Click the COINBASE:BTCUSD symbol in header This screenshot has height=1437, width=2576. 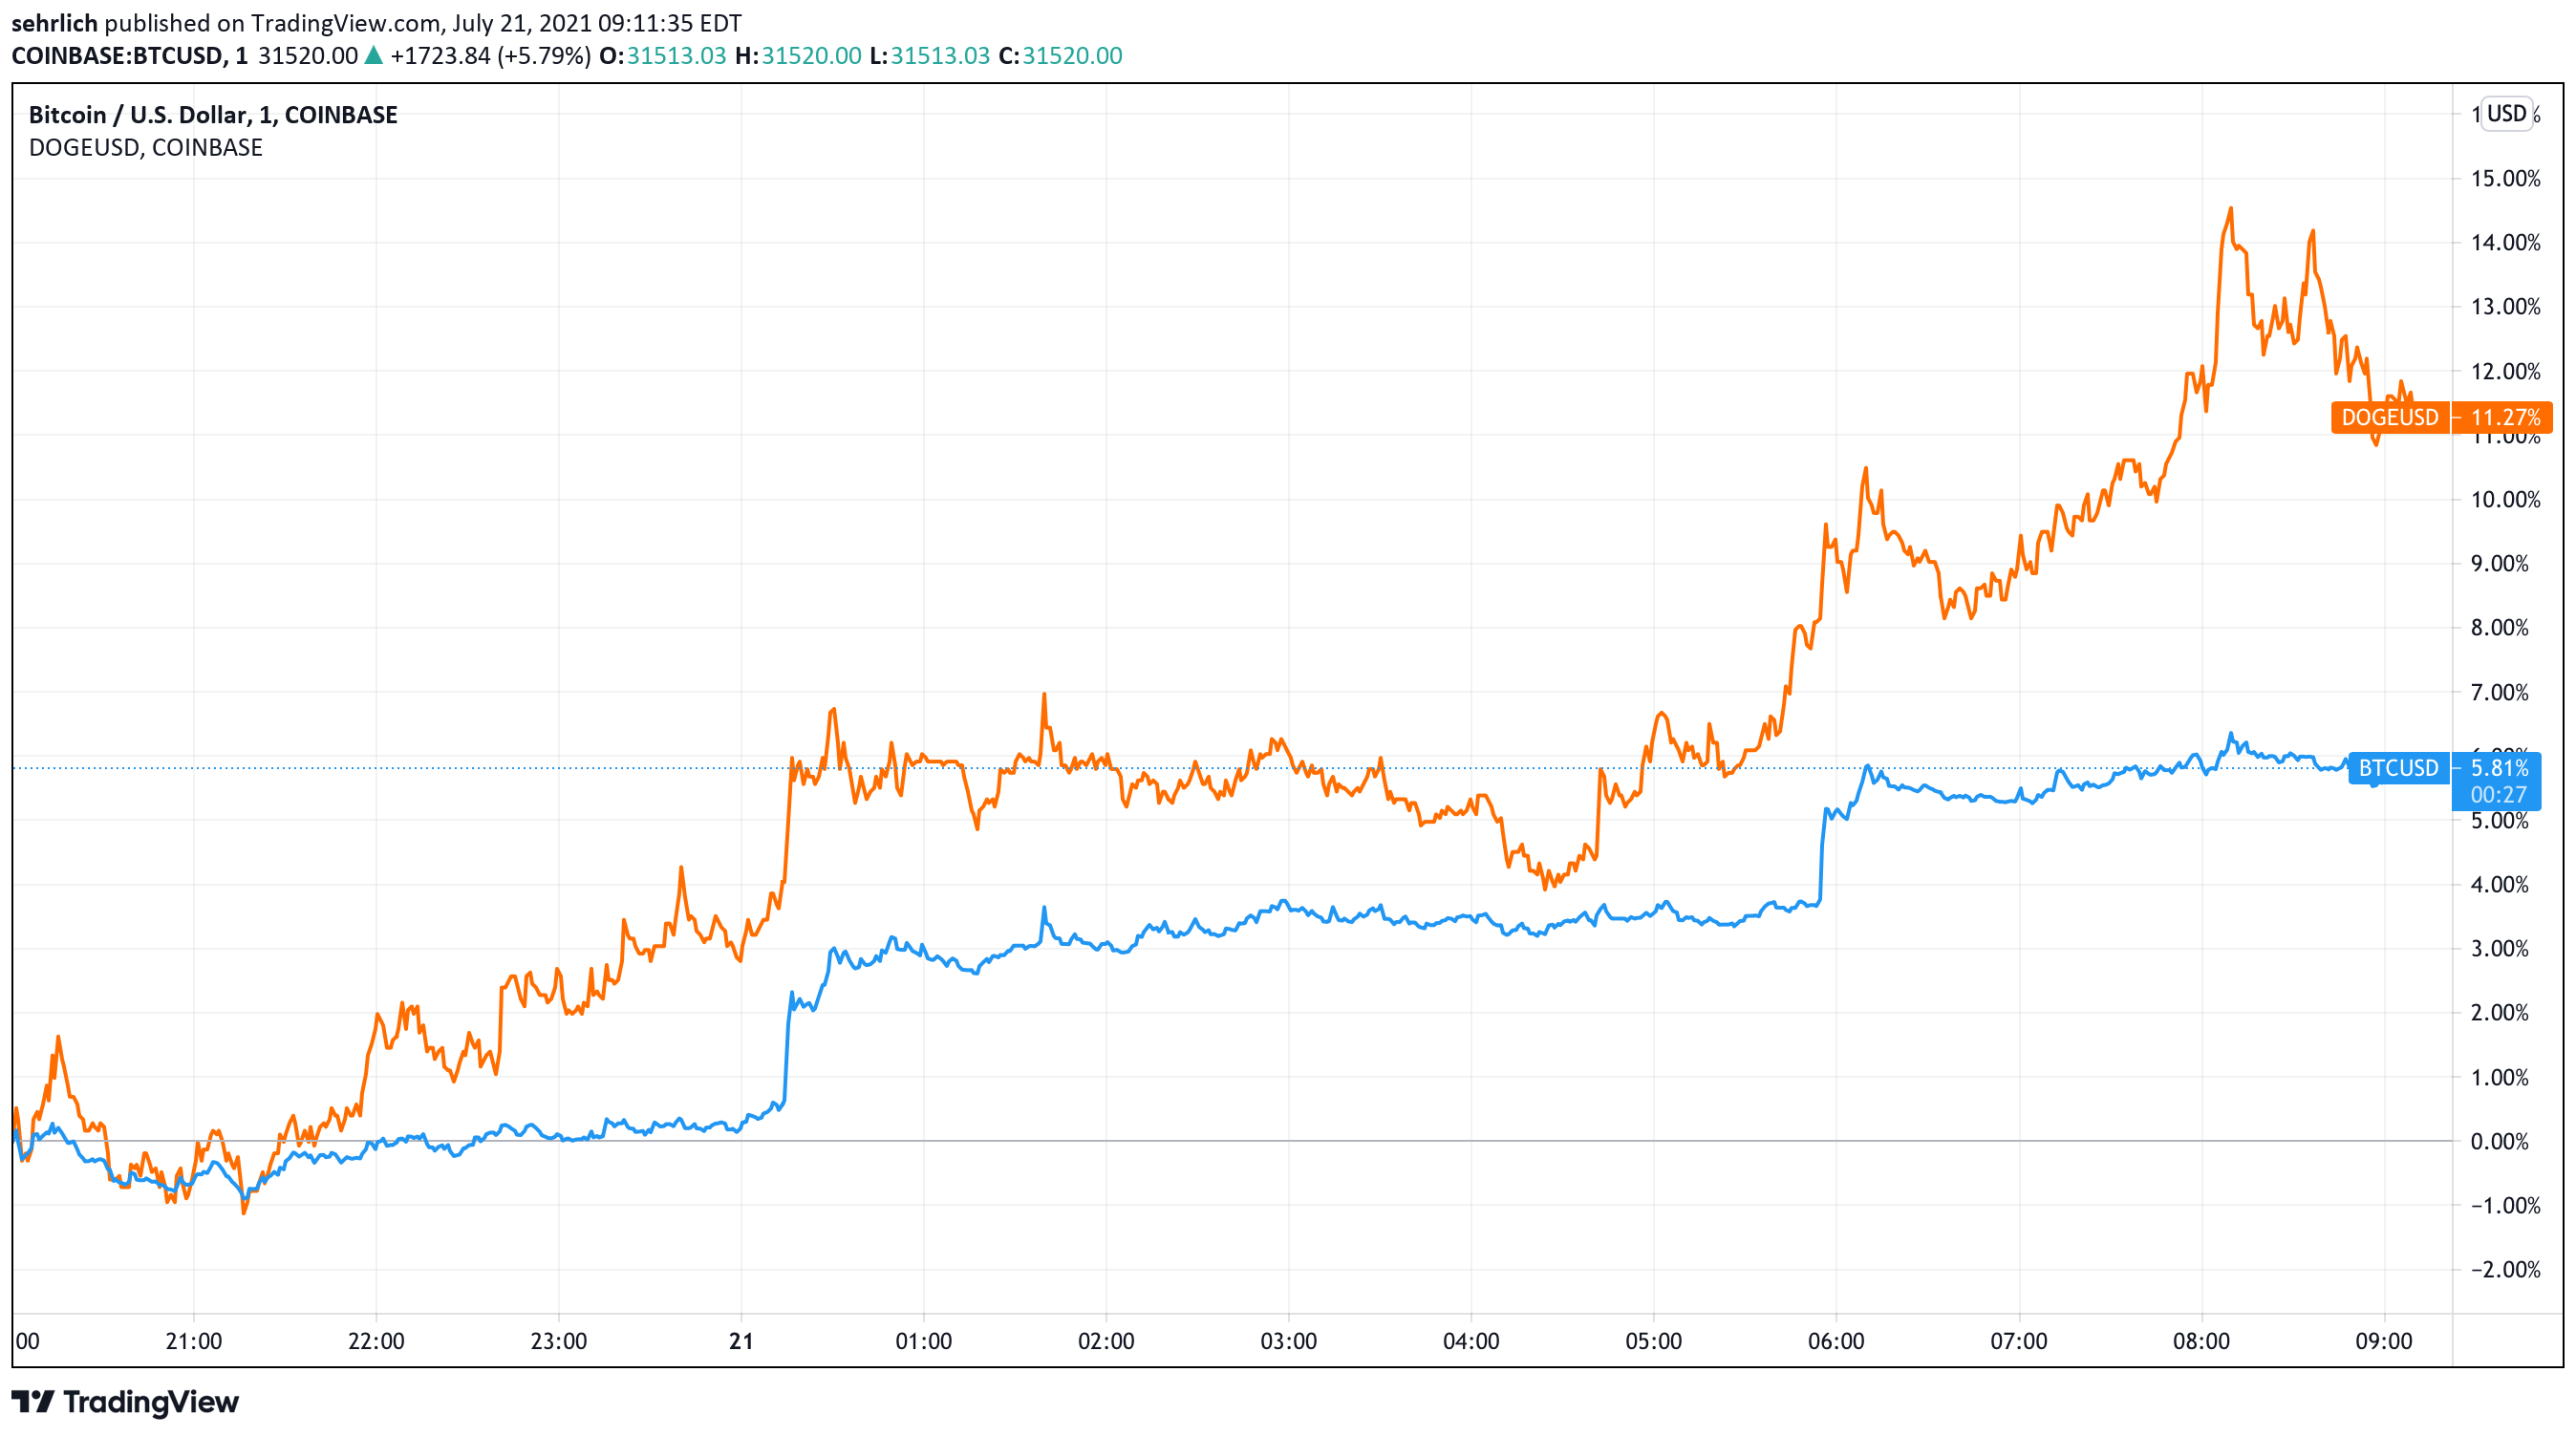tap(117, 56)
